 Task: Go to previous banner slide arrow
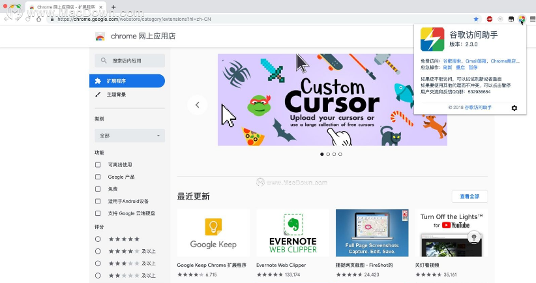click(197, 105)
